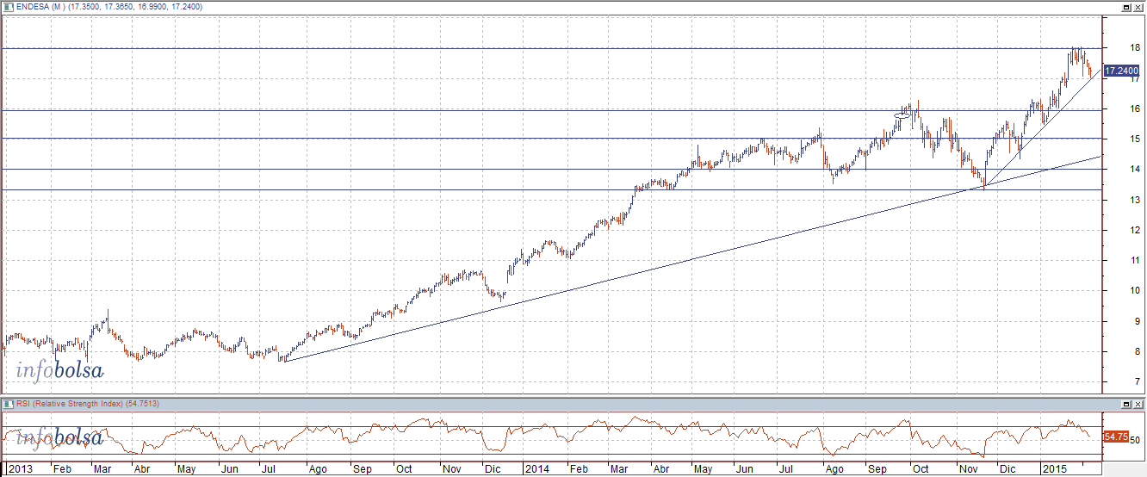Image resolution: width=1147 pixels, height=477 pixels.
Task: Close the ENDESA price chart panel
Action: (1138, 7)
